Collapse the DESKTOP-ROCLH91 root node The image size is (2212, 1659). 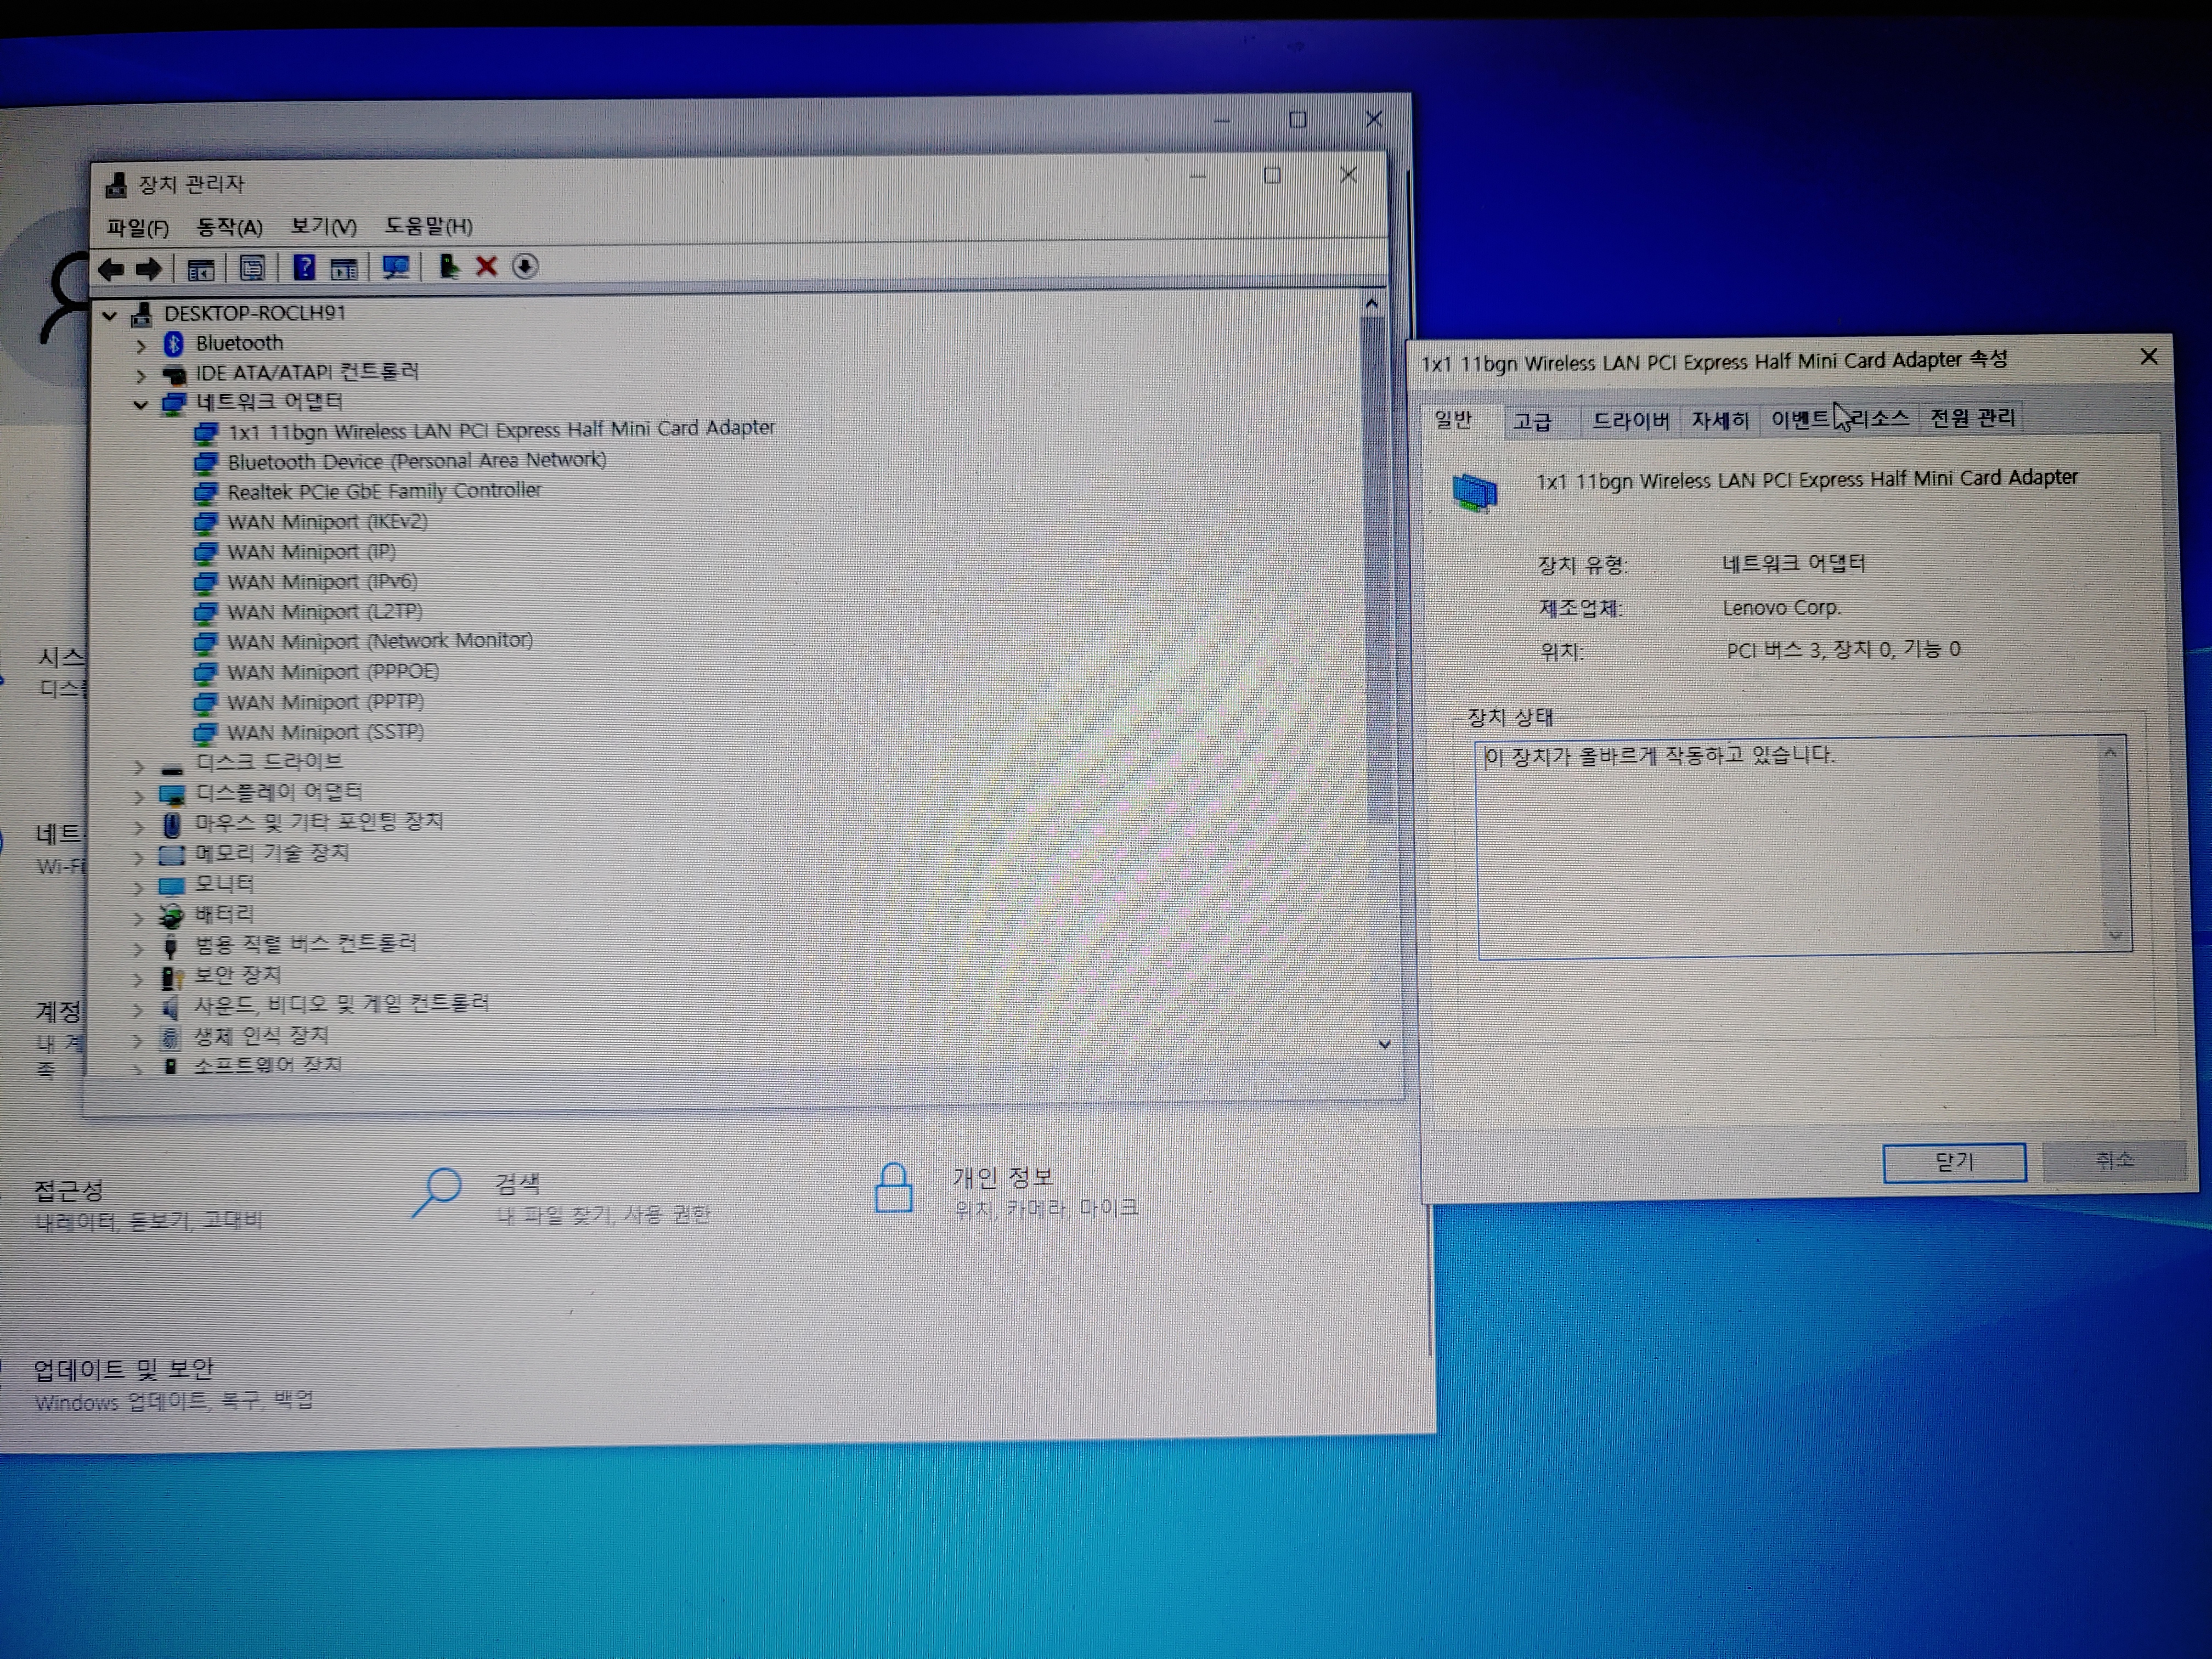(x=110, y=316)
